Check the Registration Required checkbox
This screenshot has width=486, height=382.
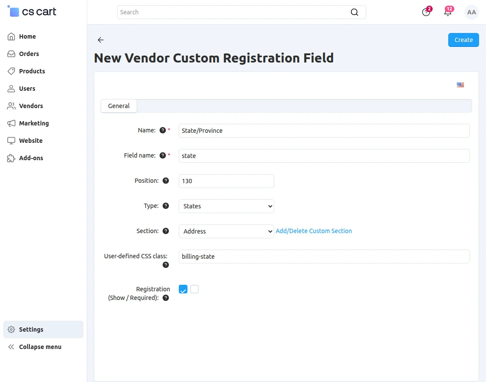click(194, 289)
